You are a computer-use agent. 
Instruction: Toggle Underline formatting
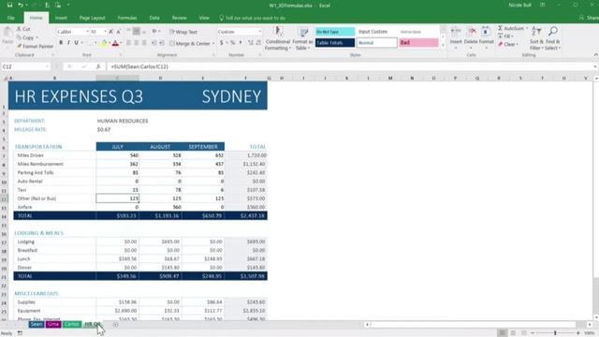point(77,43)
